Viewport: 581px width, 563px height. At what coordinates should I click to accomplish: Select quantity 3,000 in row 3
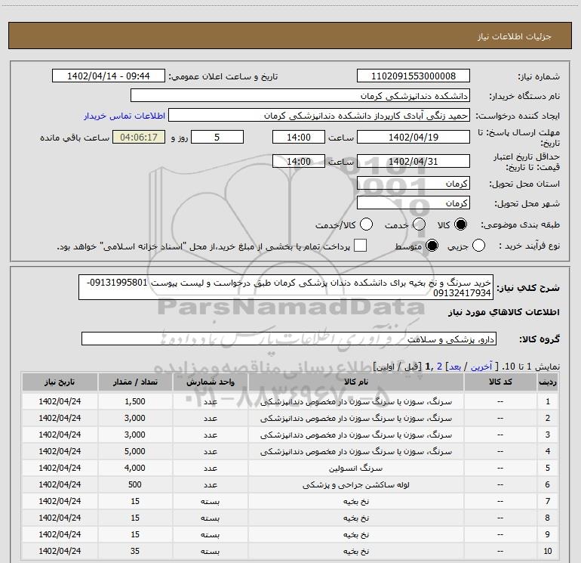[x=135, y=435]
